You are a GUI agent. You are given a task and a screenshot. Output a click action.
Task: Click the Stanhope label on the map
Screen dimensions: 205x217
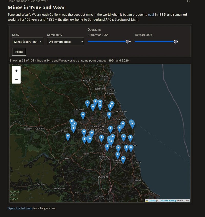42,184
